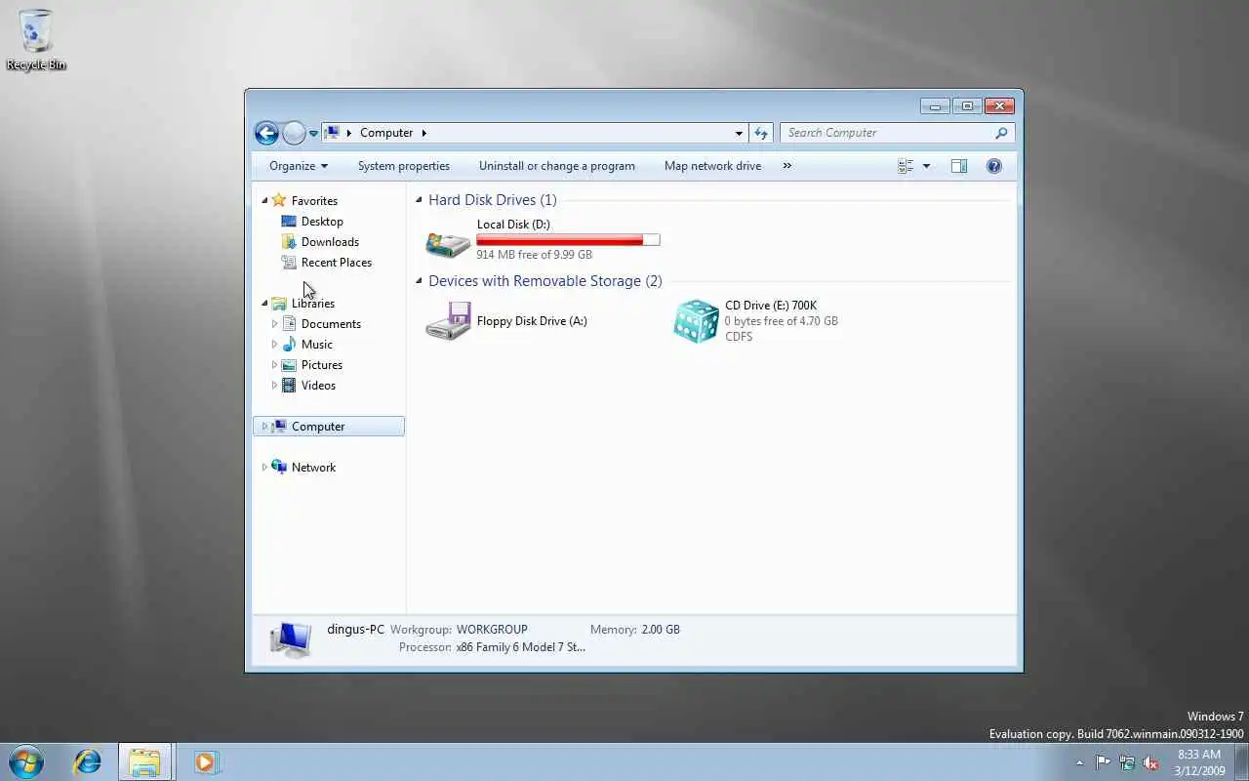Show more toolbar commands chevron
The width and height of the screenshot is (1249, 781).
[787, 166]
